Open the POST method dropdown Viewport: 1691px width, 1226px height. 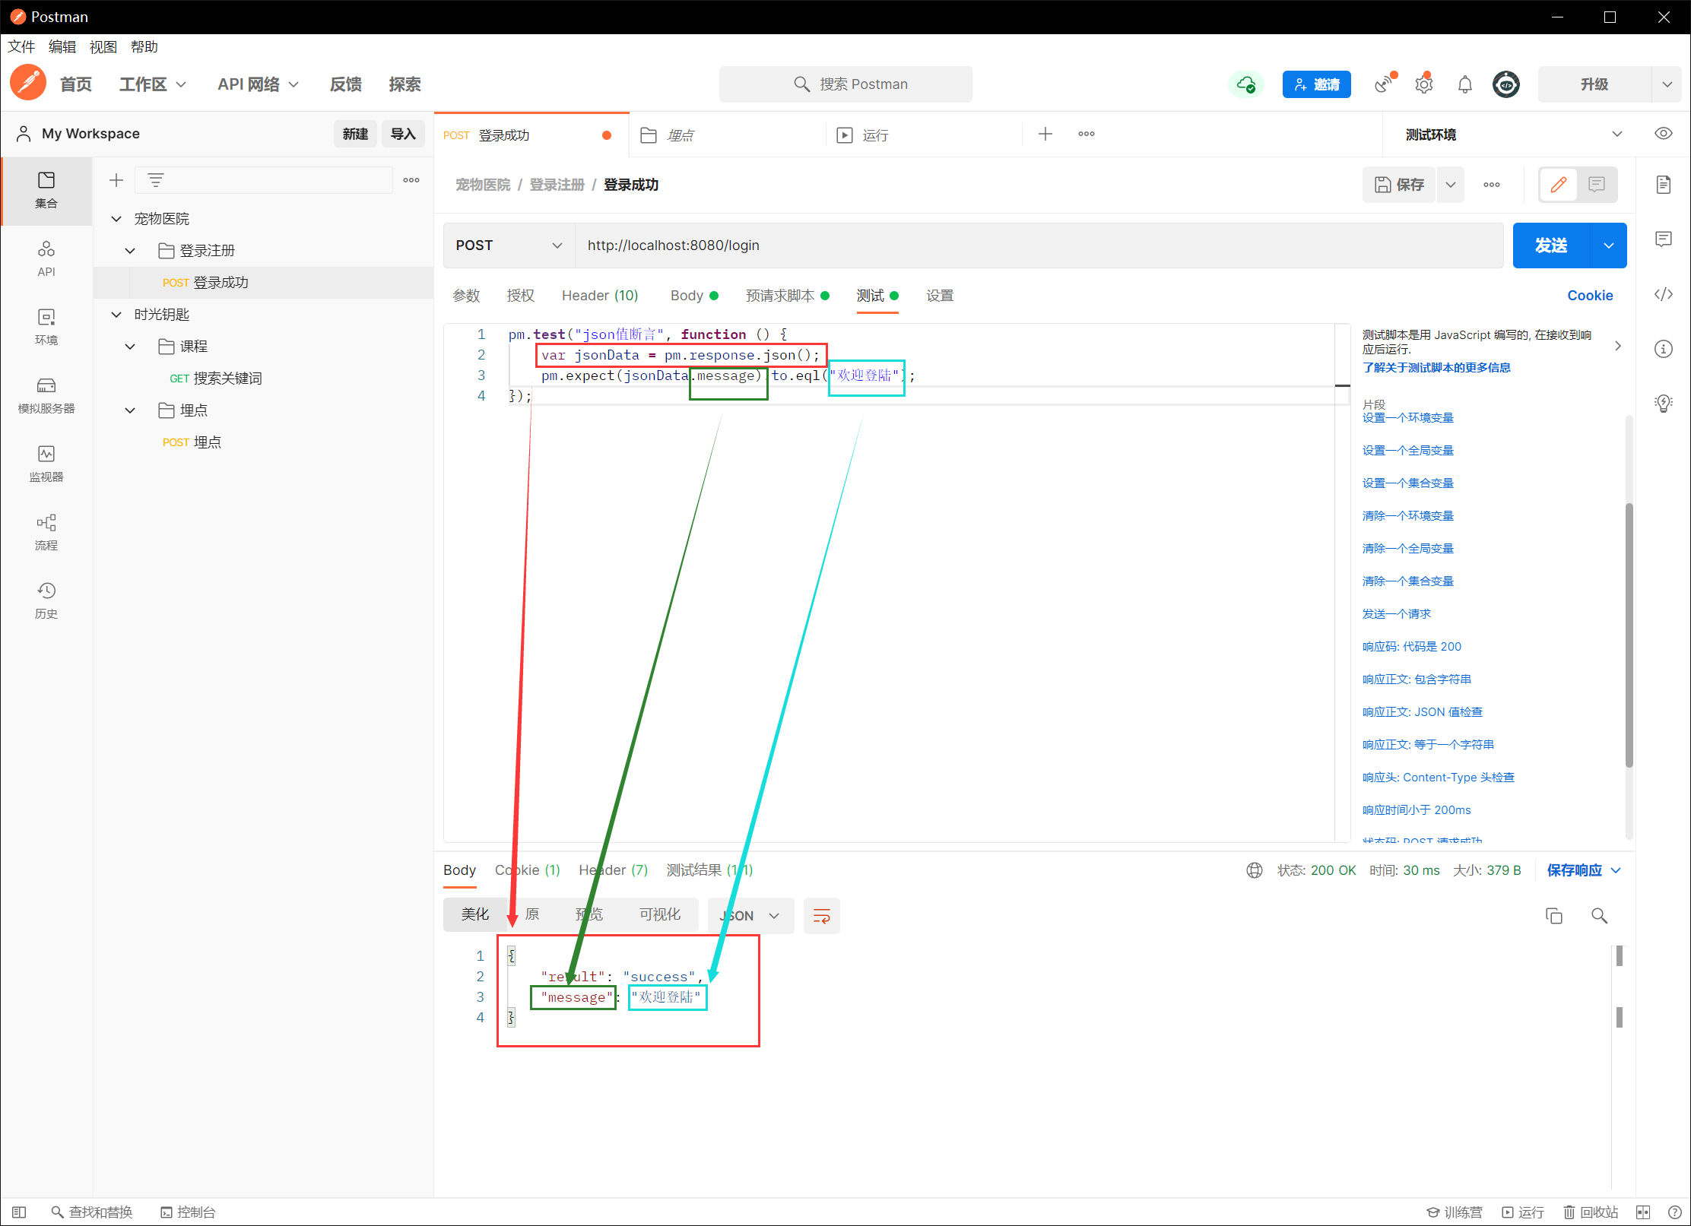(x=508, y=246)
